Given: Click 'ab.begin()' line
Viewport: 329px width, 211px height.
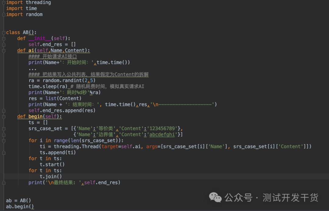Looking at the screenshot, I should click(20, 207).
